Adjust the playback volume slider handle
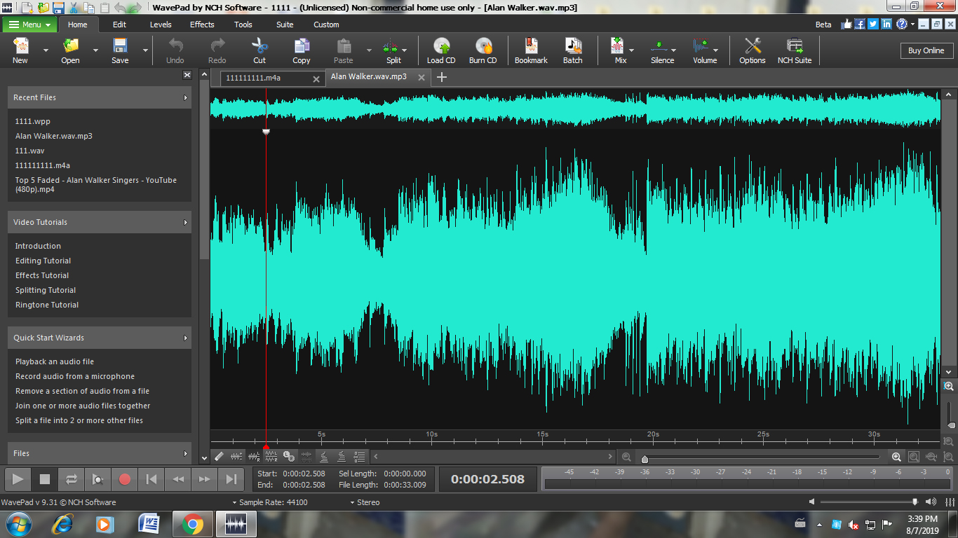 click(x=915, y=502)
